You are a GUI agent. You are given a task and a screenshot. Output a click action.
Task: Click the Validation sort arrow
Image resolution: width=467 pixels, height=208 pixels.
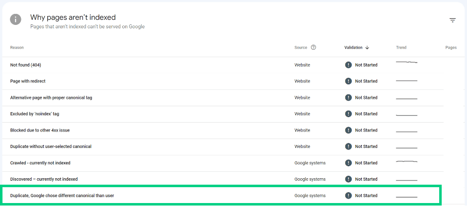click(367, 48)
